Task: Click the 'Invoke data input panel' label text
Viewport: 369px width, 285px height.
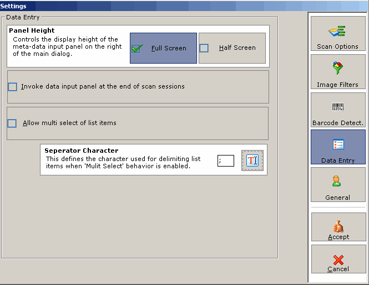Action: [103, 86]
